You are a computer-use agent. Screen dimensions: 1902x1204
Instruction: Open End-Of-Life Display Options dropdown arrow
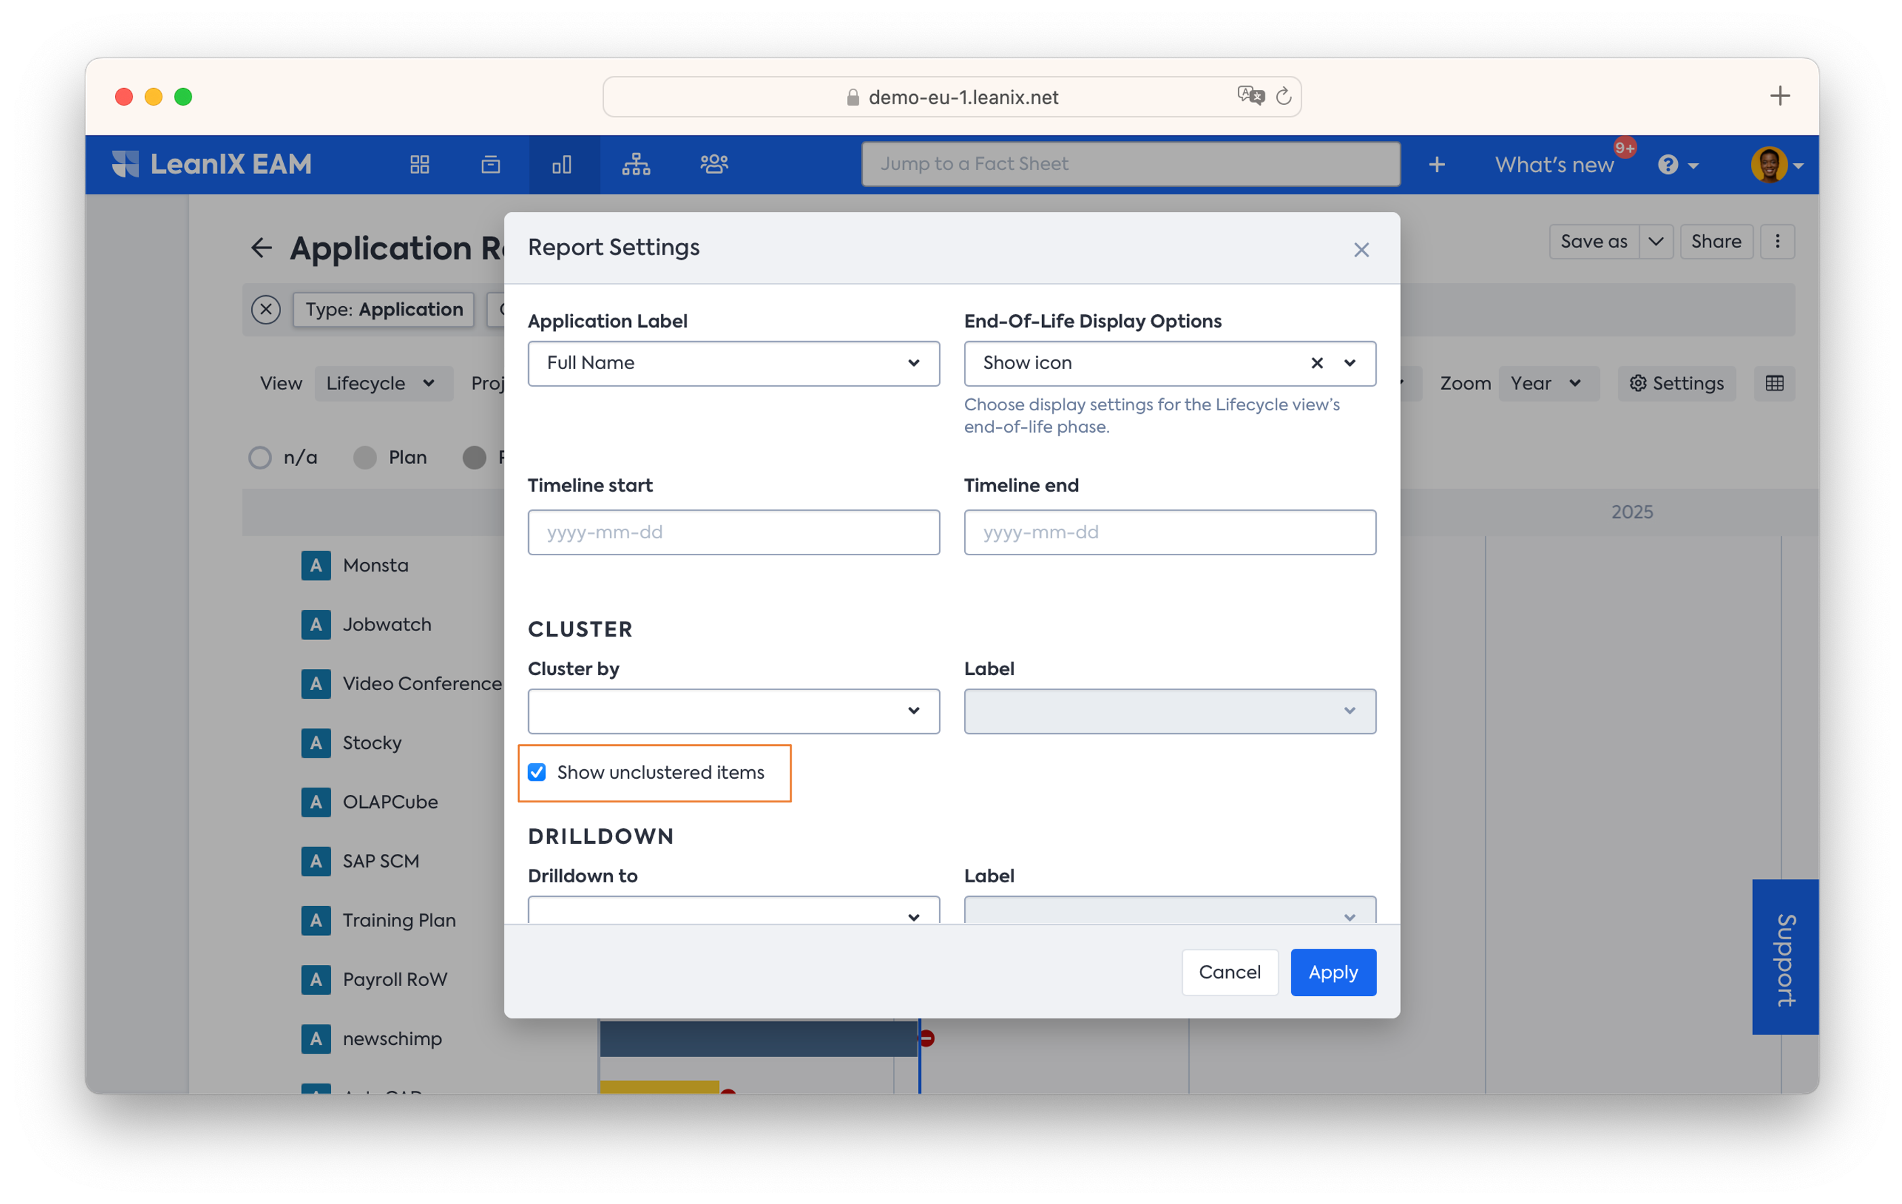1350,363
